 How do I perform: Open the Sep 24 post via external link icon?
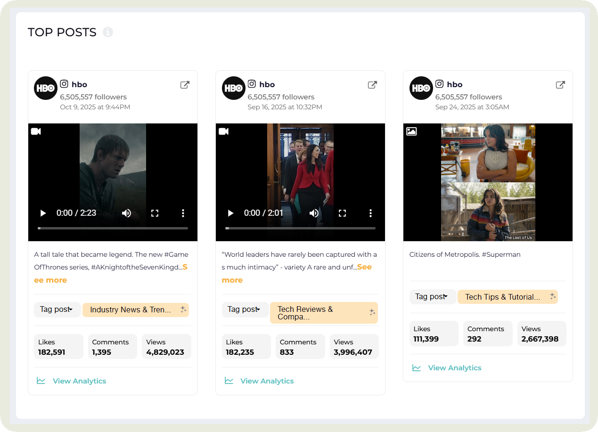pos(560,85)
